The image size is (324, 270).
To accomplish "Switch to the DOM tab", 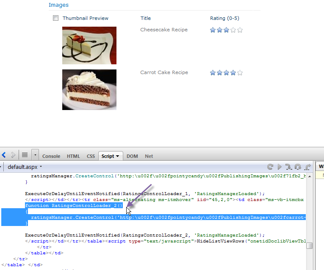I will [x=132, y=156].
